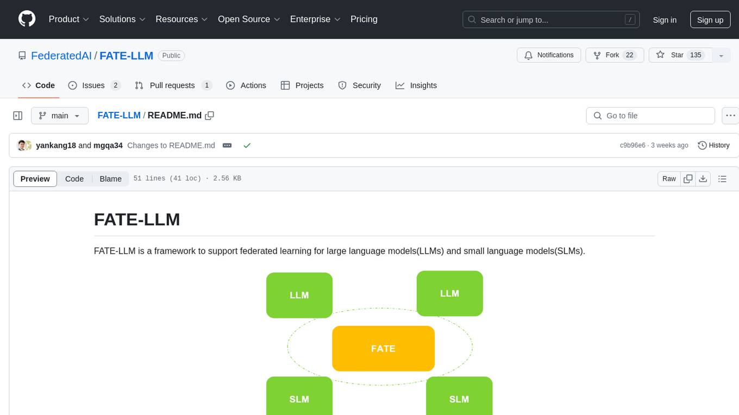Click the fork count 22
The width and height of the screenshot is (739, 415).
pyautogui.click(x=629, y=55)
